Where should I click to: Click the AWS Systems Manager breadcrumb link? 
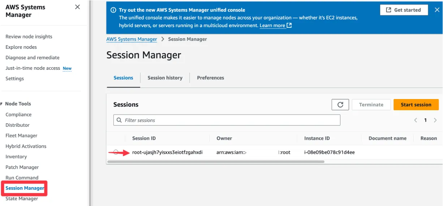(132, 39)
